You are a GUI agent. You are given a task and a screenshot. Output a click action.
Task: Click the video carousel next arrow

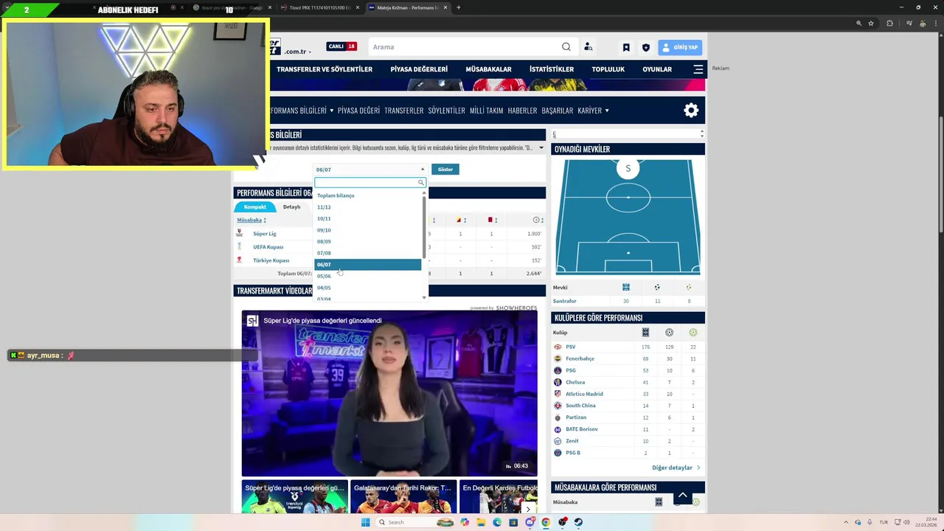[528, 509]
